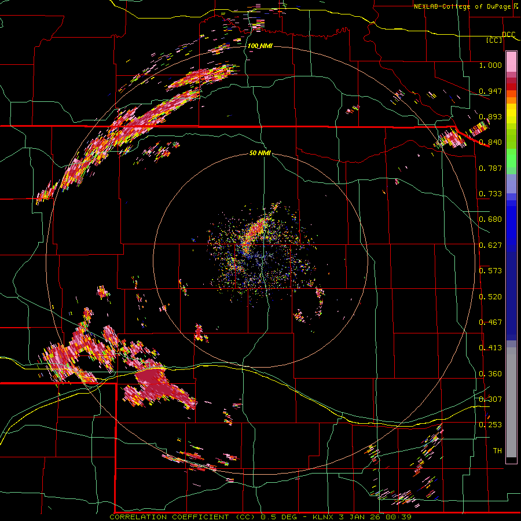Click the 0.680 scale value
521x521 pixels.
point(490,219)
